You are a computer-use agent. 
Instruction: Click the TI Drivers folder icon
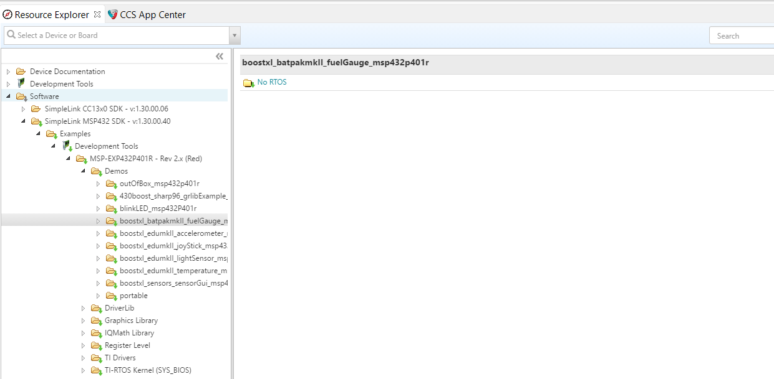(x=96, y=358)
